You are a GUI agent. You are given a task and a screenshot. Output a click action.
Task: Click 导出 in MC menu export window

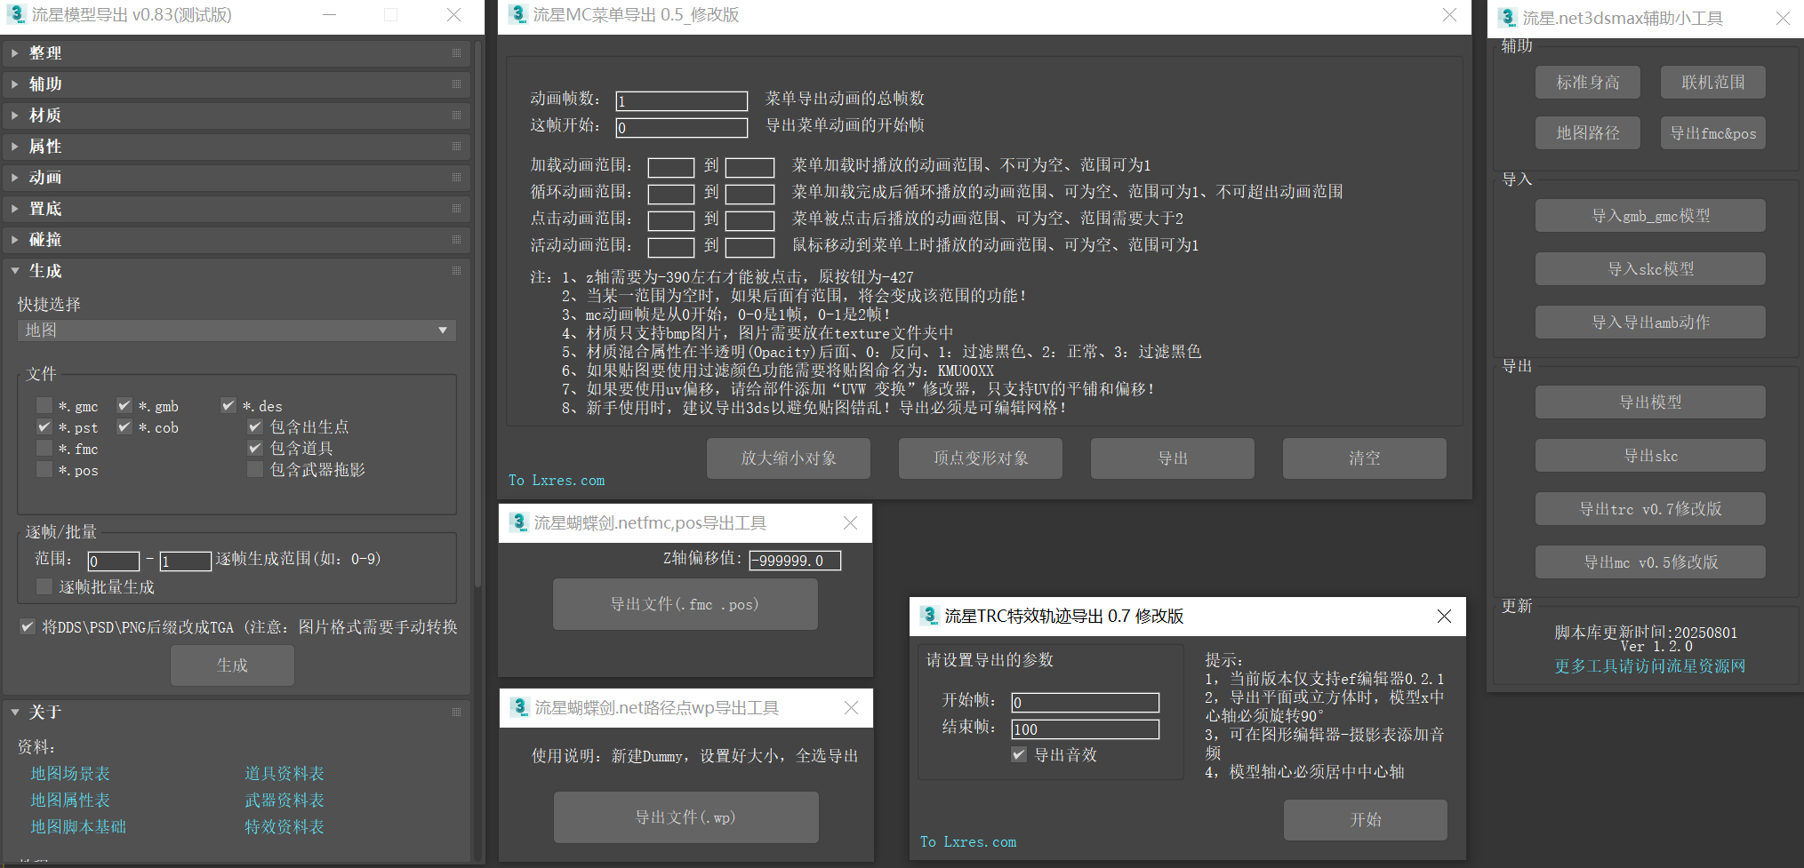click(x=1173, y=458)
